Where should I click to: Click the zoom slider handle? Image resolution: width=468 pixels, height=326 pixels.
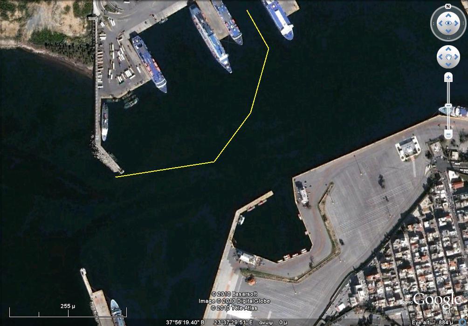[x=448, y=106]
